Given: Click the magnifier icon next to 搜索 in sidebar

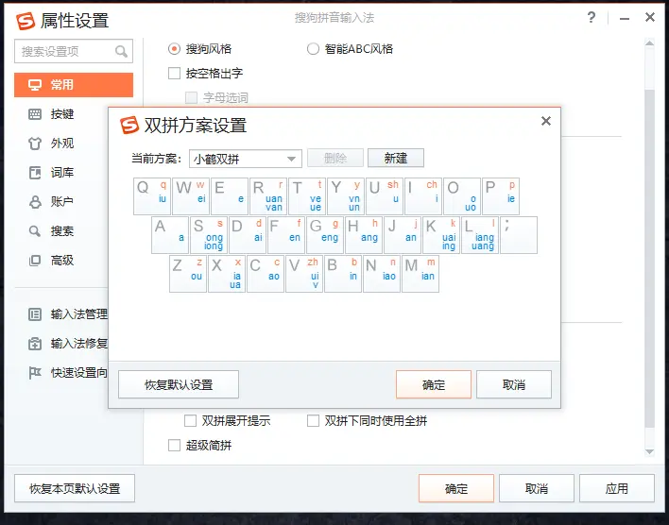Looking at the screenshot, I should pos(35,231).
